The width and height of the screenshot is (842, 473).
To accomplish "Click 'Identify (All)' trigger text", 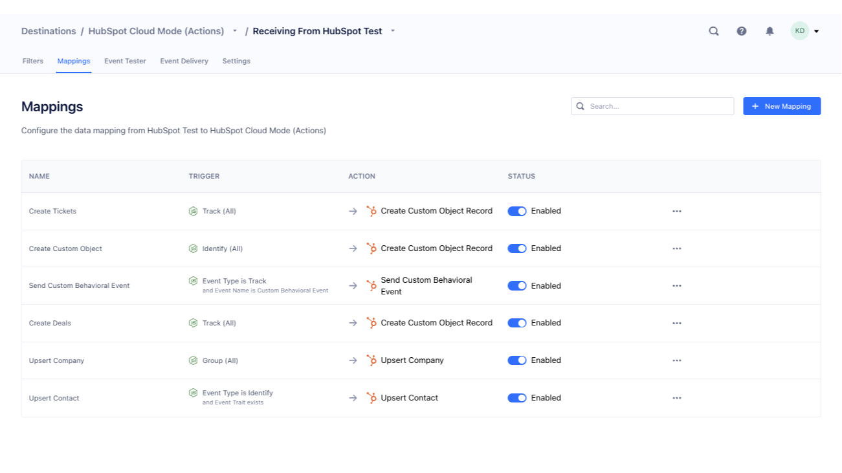I will click(223, 248).
